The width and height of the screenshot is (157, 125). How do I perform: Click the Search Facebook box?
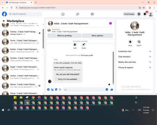(x=25, y=14)
